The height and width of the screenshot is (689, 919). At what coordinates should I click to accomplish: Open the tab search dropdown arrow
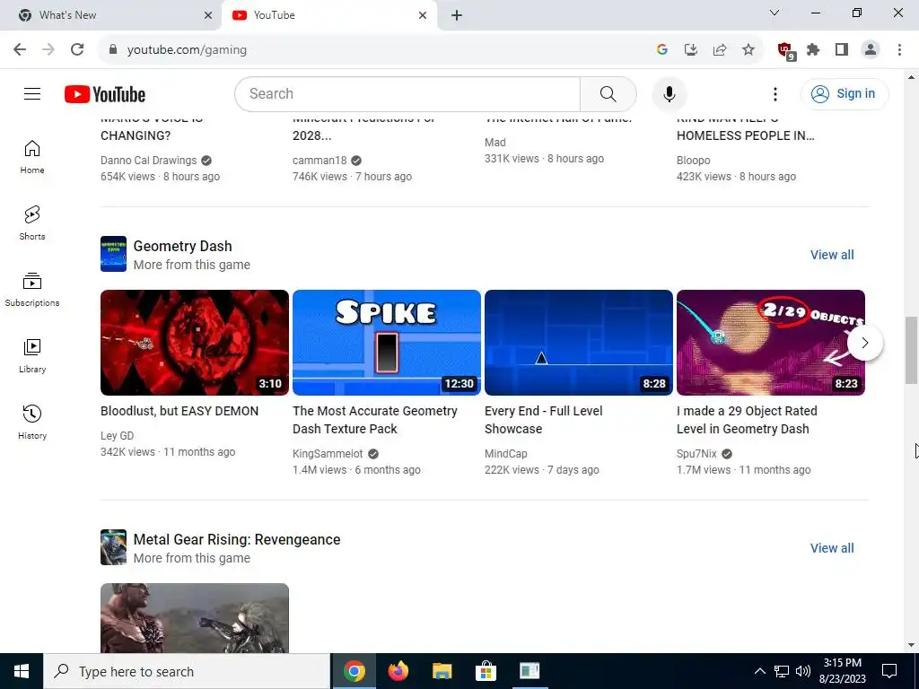click(x=775, y=13)
